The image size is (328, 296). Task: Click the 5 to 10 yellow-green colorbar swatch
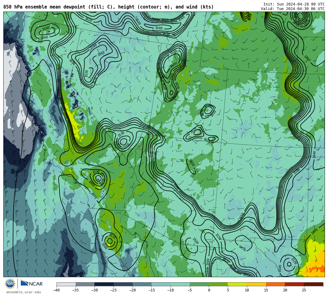[x=237, y=284]
